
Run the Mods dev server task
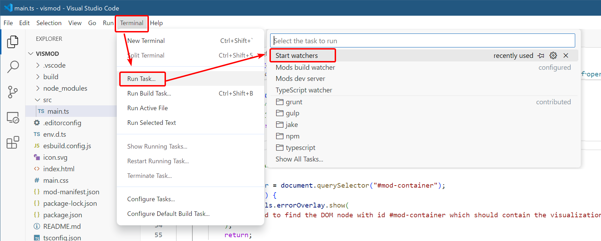[424, 78]
